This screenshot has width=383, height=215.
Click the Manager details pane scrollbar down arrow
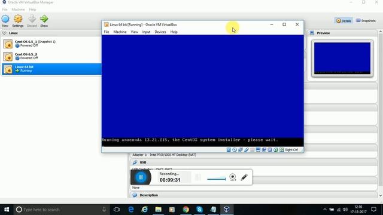tap(381, 195)
